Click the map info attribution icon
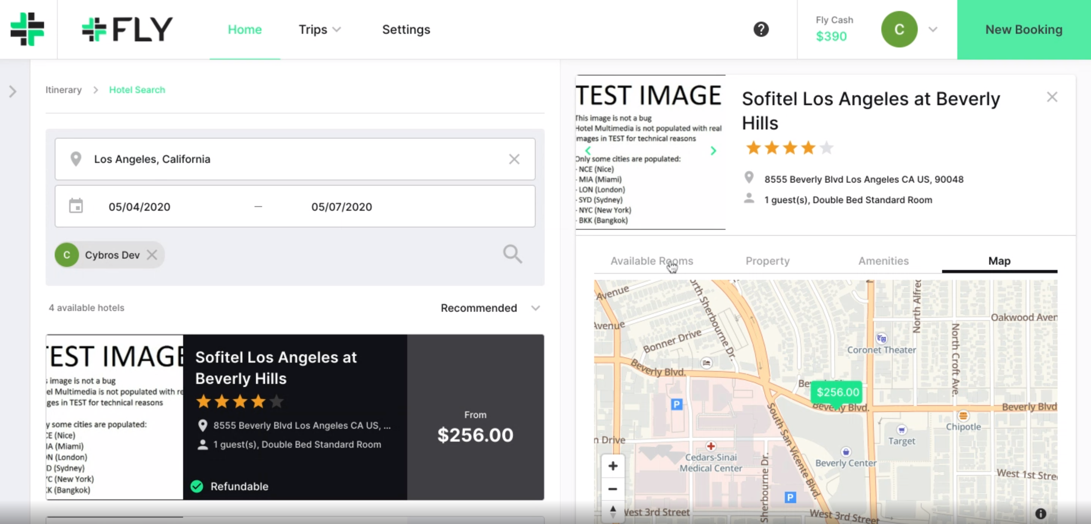 1040,513
